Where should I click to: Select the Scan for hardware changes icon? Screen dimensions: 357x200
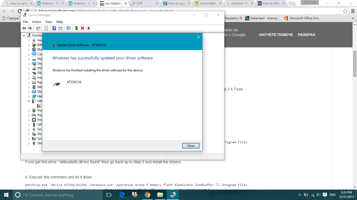pyautogui.click(x=68, y=28)
